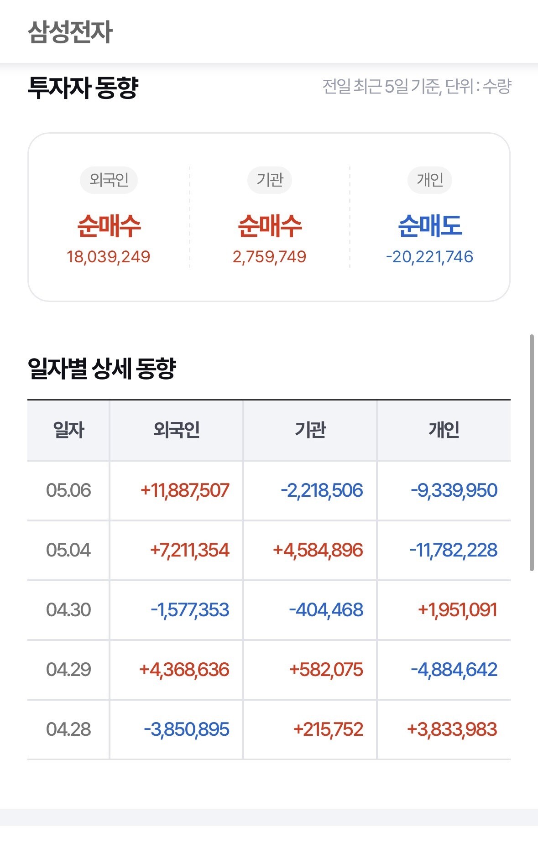The height and width of the screenshot is (848, 538).
Task: Tap the 삼성전자 title header
Action: pos(70,32)
